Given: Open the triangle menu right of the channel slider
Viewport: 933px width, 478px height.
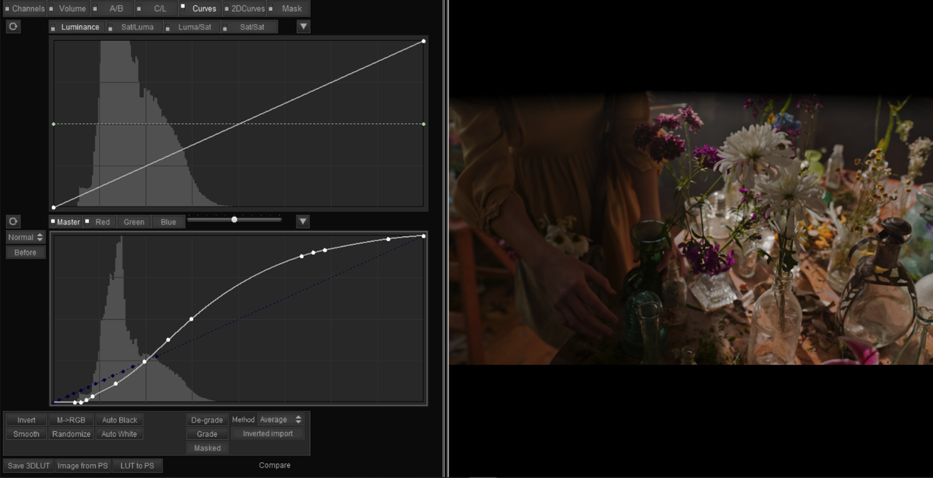Looking at the screenshot, I should (303, 222).
